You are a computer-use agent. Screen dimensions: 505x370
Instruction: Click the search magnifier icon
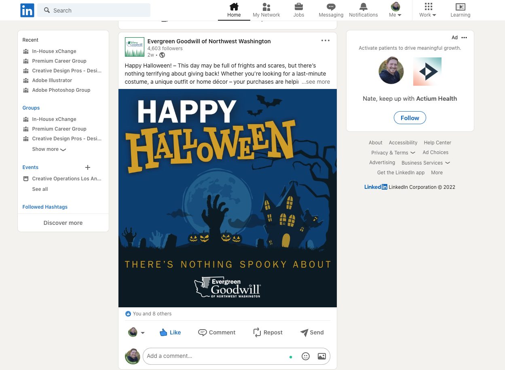coord(47,11)
